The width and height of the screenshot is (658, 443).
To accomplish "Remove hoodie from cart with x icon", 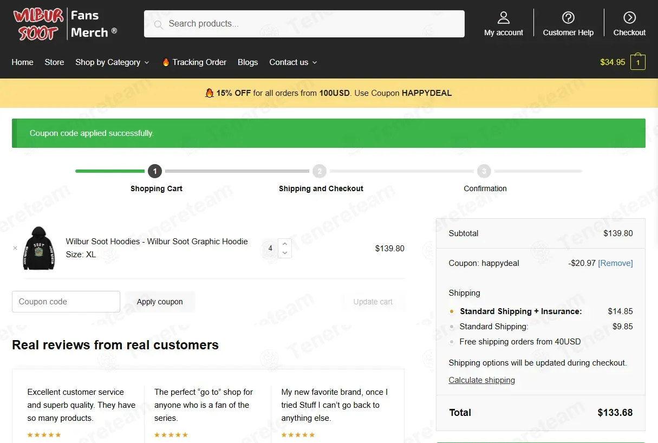I will [15, 248].
